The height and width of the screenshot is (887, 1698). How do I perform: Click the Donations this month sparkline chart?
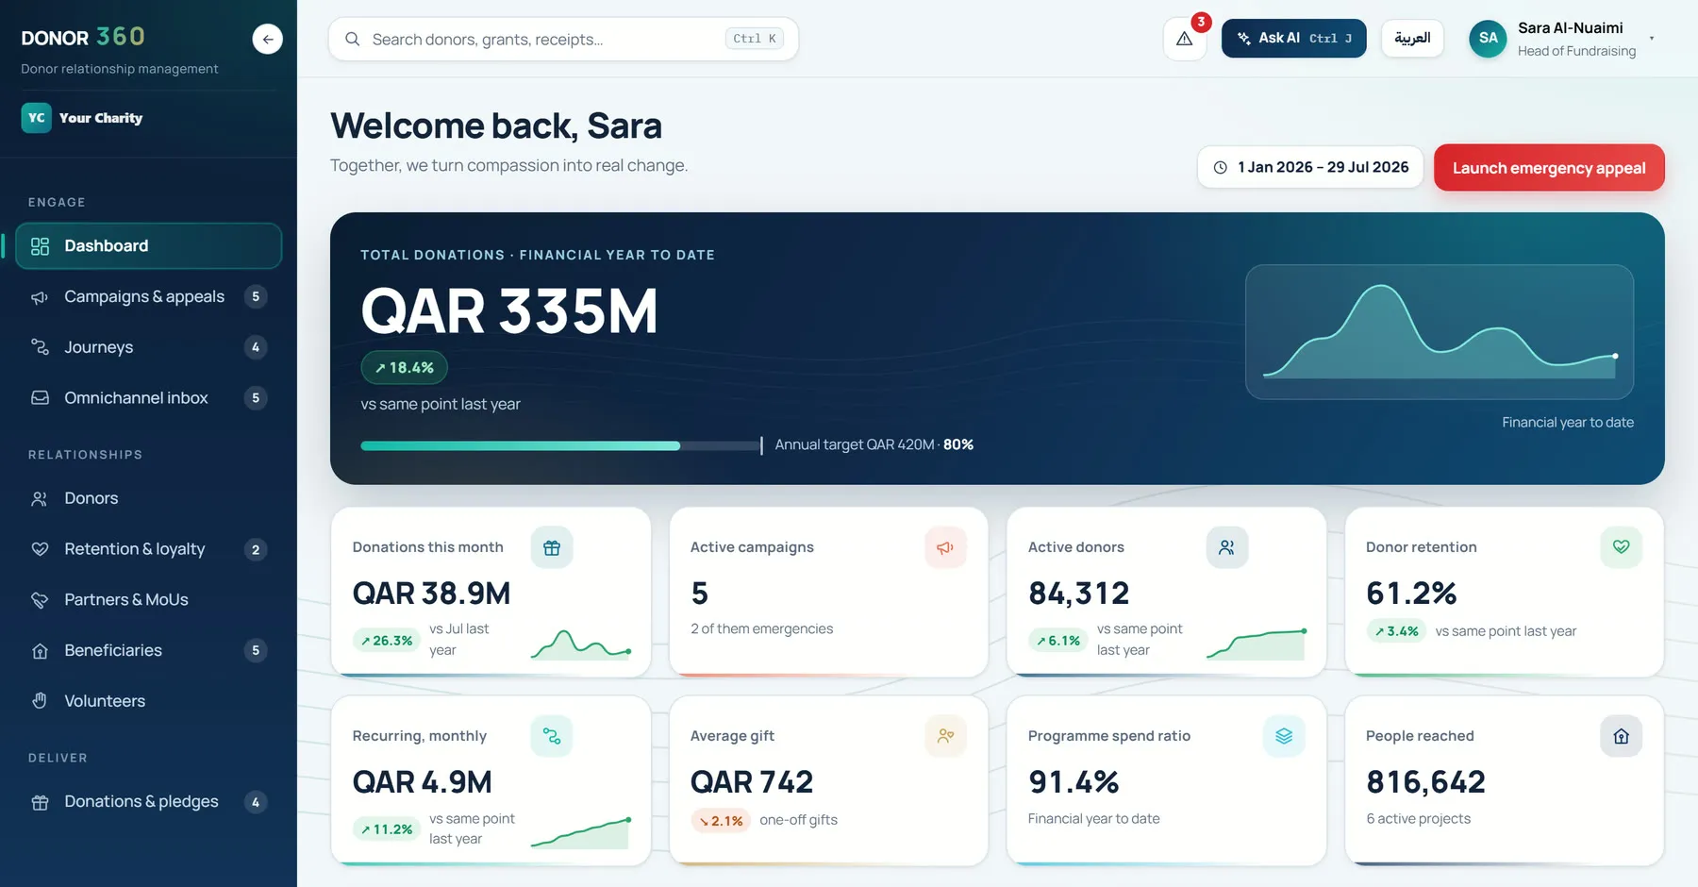tap(581, 644)
